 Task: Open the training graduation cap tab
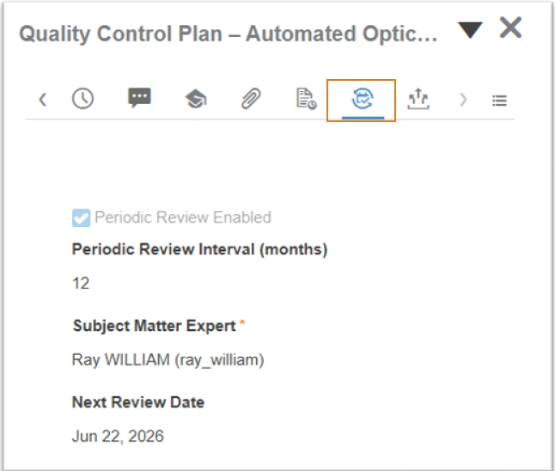(195, 100)
